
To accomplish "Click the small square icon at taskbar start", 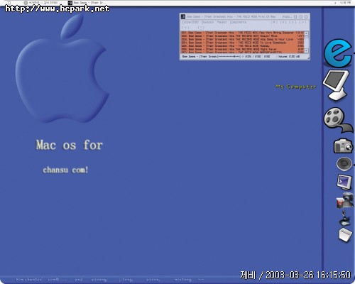I will [x=9, y=3].
